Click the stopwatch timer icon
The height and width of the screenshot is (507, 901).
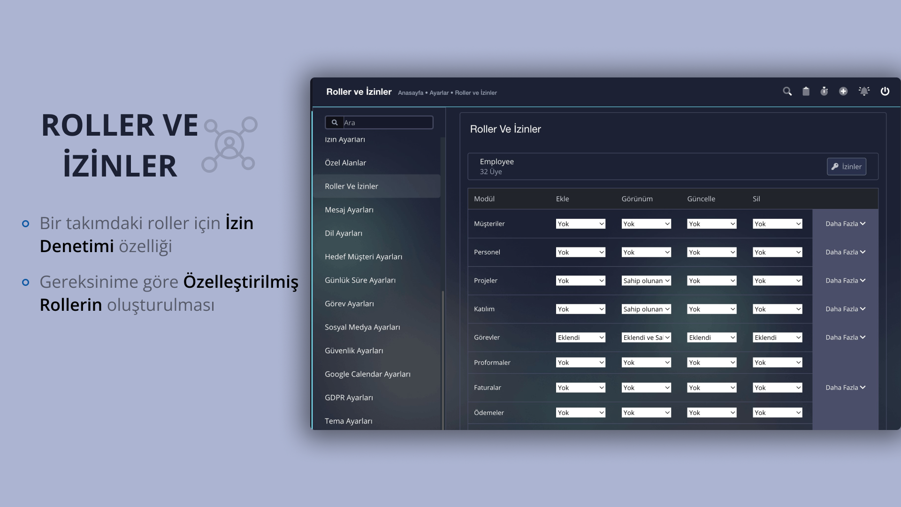824,92
